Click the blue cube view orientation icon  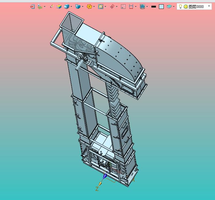pyautogui.click(x=78, y=6)
